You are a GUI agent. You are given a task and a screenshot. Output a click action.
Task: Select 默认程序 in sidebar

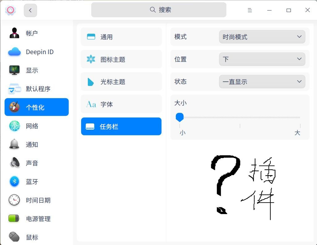click(36, 89)
